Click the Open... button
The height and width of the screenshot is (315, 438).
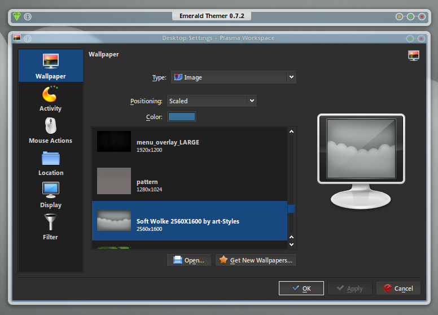[189, 260]
